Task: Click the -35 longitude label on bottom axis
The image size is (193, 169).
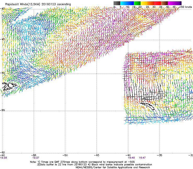Action: [x=160, y=155]
